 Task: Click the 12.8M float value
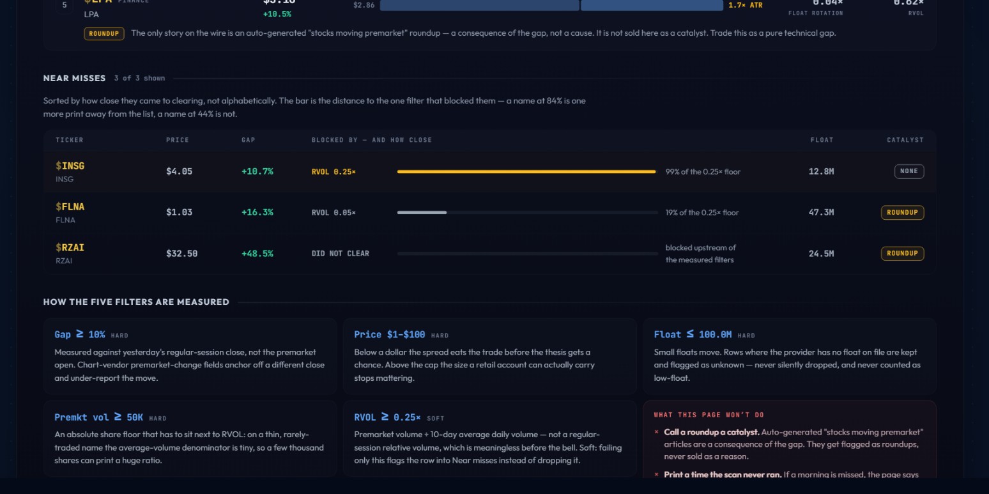point(821,171)
